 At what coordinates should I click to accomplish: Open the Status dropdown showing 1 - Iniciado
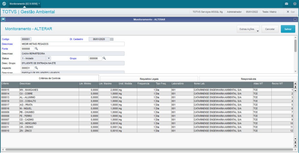tap(36, 58)
